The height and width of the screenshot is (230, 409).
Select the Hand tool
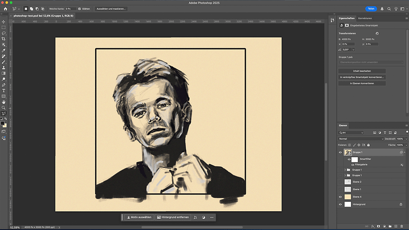pyautogui.click(x=4, y=102)
